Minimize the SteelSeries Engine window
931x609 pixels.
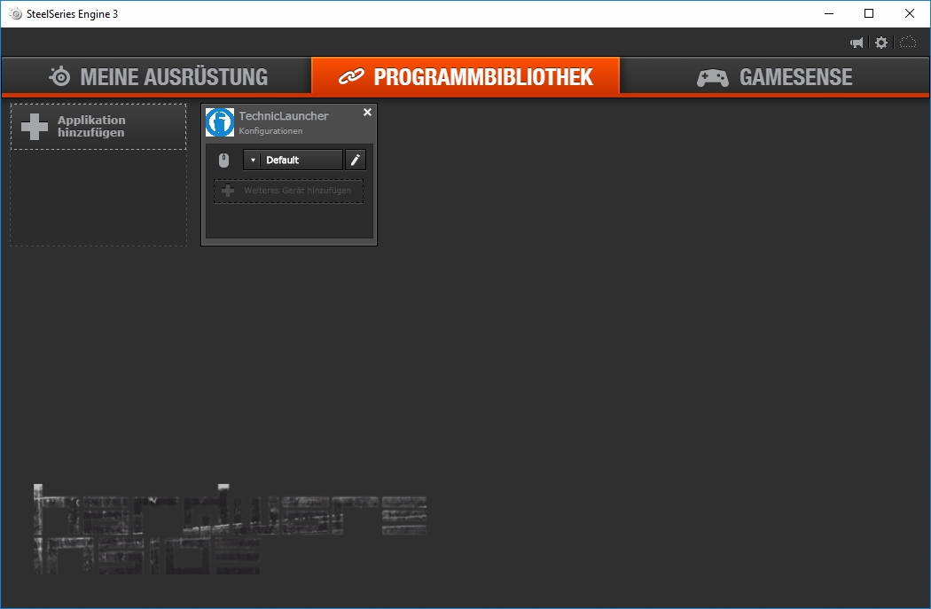(828, 13)
